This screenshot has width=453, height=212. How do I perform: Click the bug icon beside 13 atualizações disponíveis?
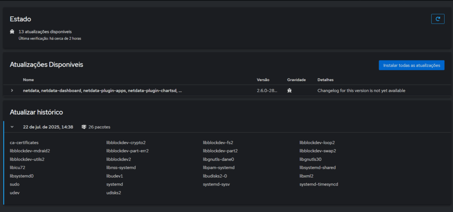pos(12,31)
